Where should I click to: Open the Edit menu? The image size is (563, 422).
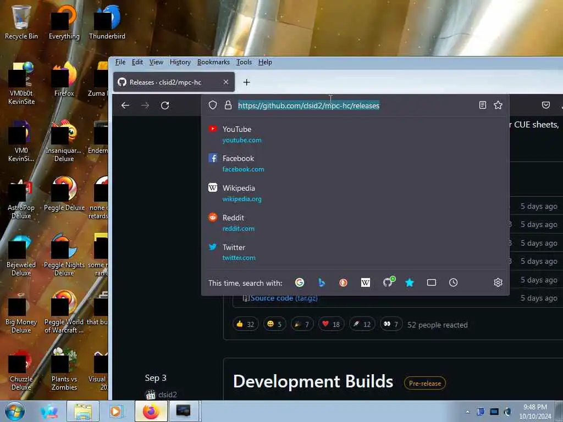(x=137, y=62)
